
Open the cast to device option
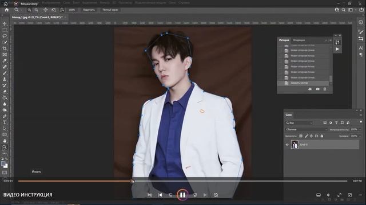coord(318,195)
